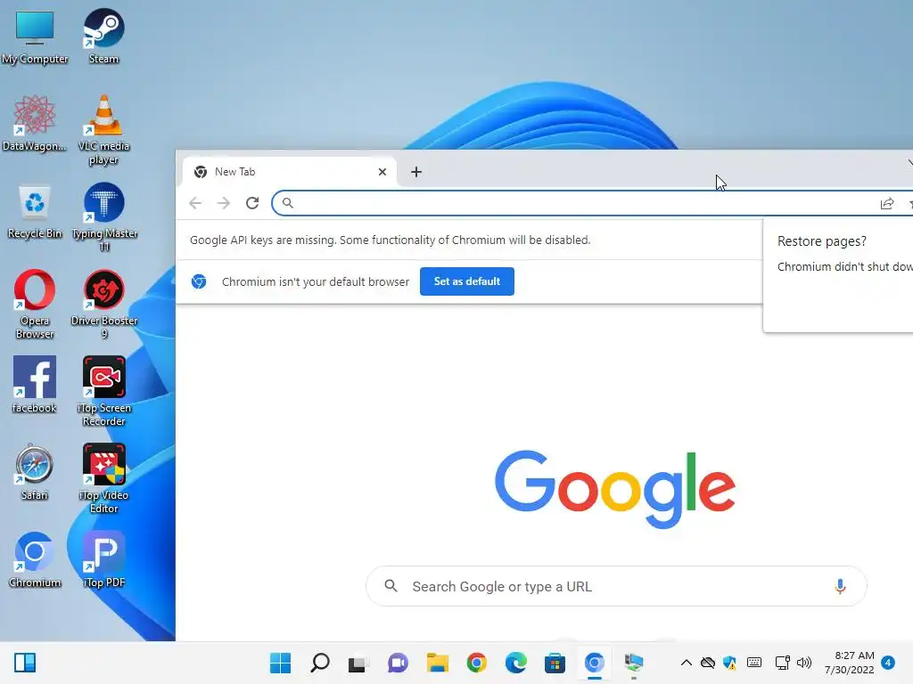The image size is (913, 684).
Task: Show hidden system tray icons
Action: (x=687, y=663)
